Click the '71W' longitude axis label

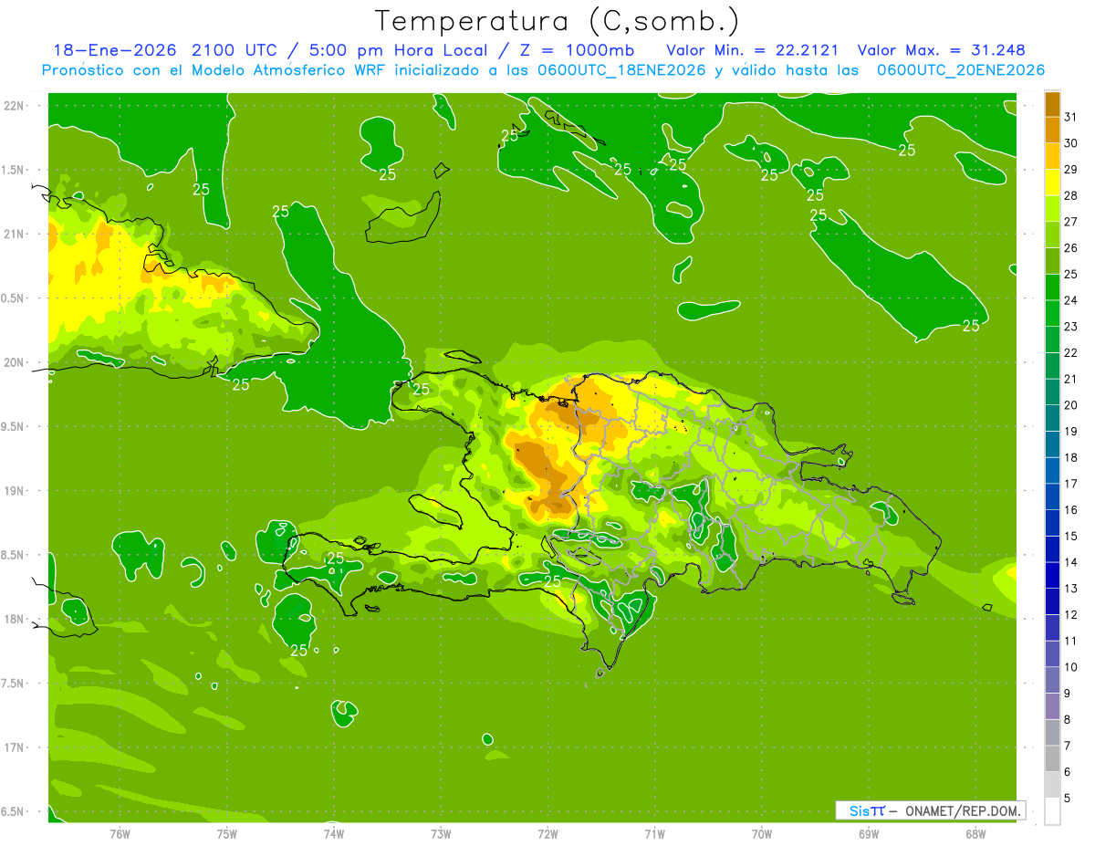pos(654,834)
